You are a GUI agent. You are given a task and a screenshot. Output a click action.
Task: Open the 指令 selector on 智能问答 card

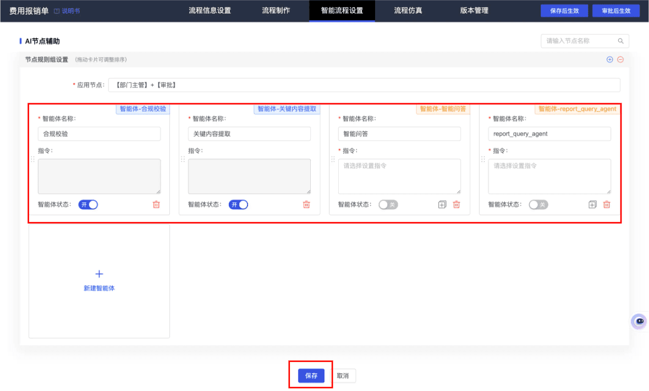click(x=399, y=176)
